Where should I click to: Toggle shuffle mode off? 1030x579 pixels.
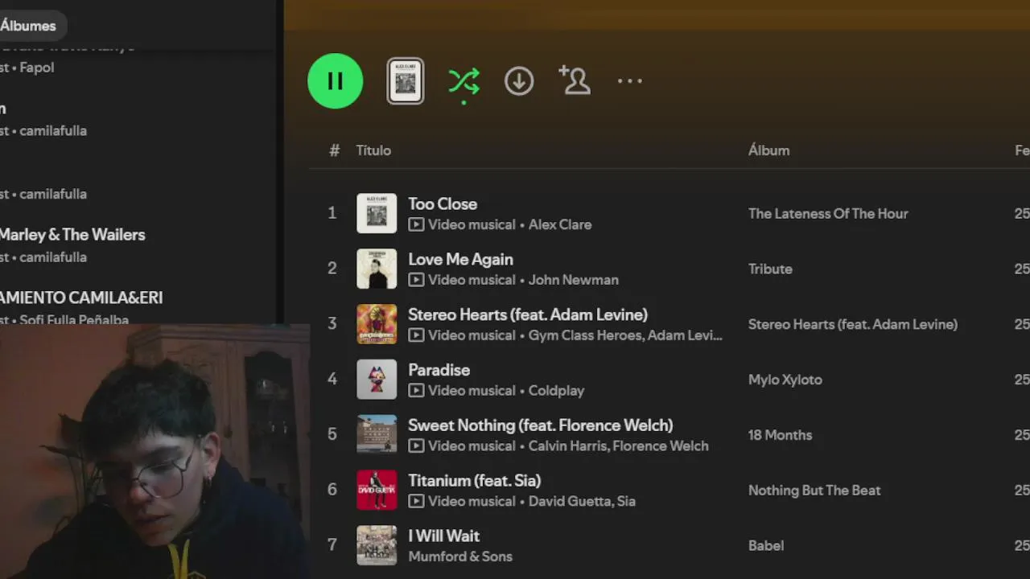point(464,83)
